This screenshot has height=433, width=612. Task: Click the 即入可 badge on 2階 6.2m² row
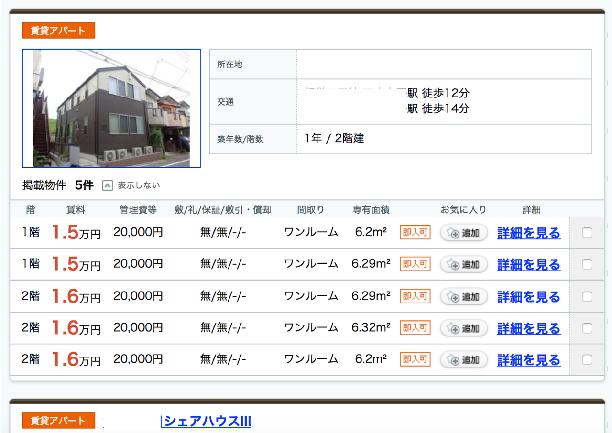pos(415,359)
